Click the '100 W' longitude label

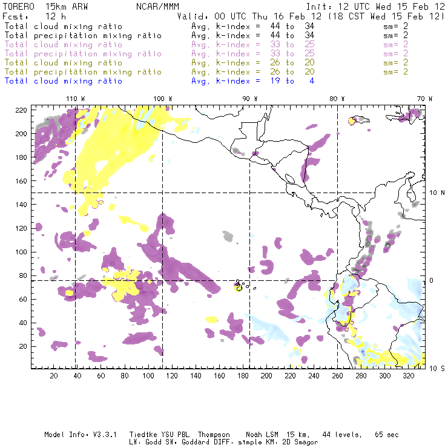pyautogui.click(x=163, y=99)
